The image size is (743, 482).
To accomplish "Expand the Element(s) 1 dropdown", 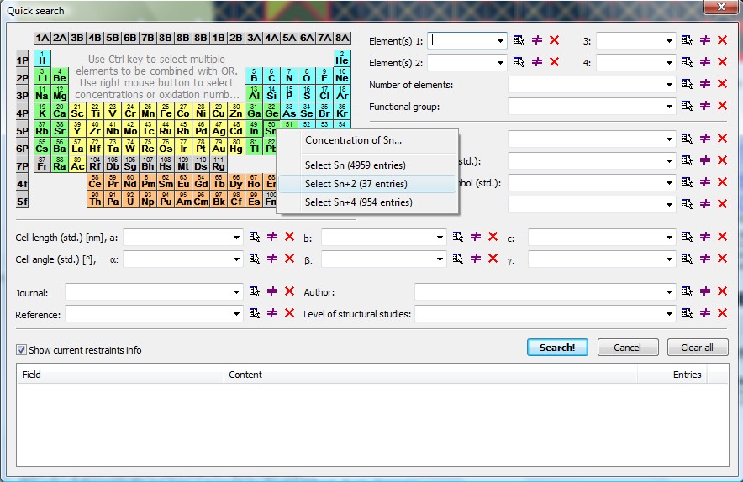I will tap(500, 40).
